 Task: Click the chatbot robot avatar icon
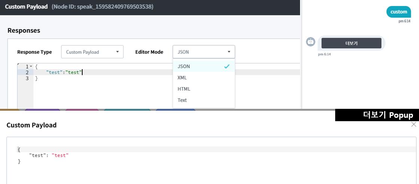[311, 42]
